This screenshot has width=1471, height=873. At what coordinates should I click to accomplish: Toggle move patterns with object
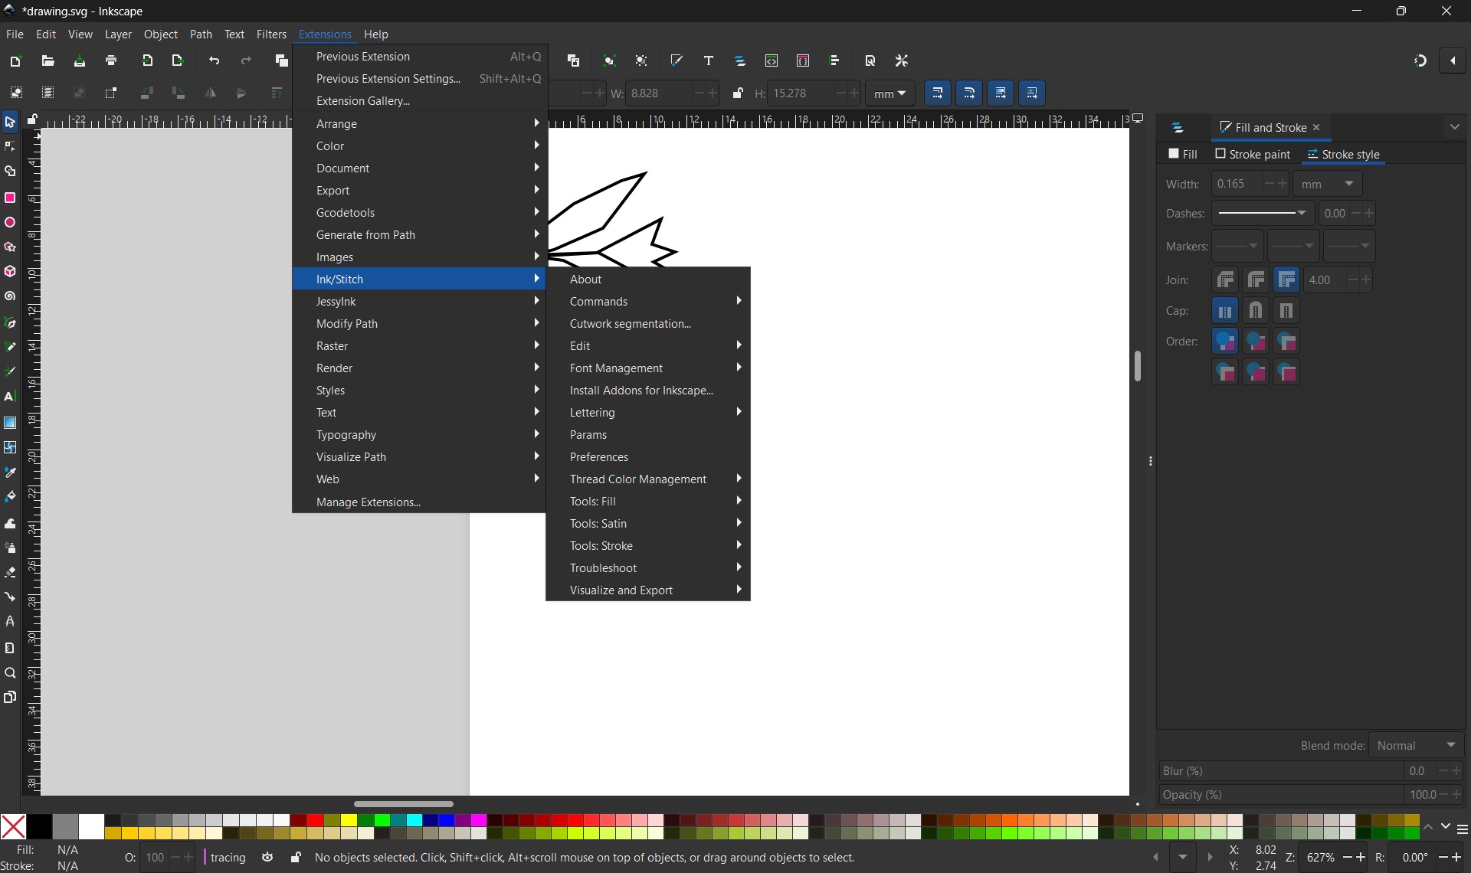[x=1032, y=93]
